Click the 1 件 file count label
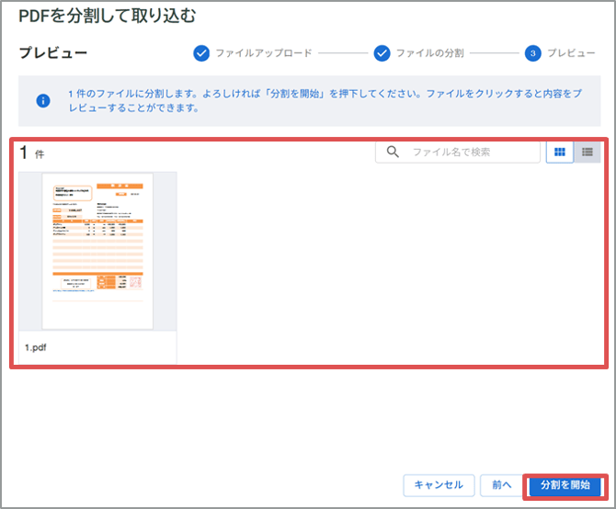Viewport: 616px width, 509px height. 32,153
